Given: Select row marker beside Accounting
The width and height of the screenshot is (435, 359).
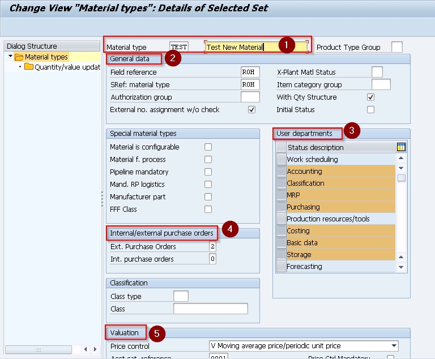Looking at the screenshot, I should pyautogui.click(x=281, y=172).
